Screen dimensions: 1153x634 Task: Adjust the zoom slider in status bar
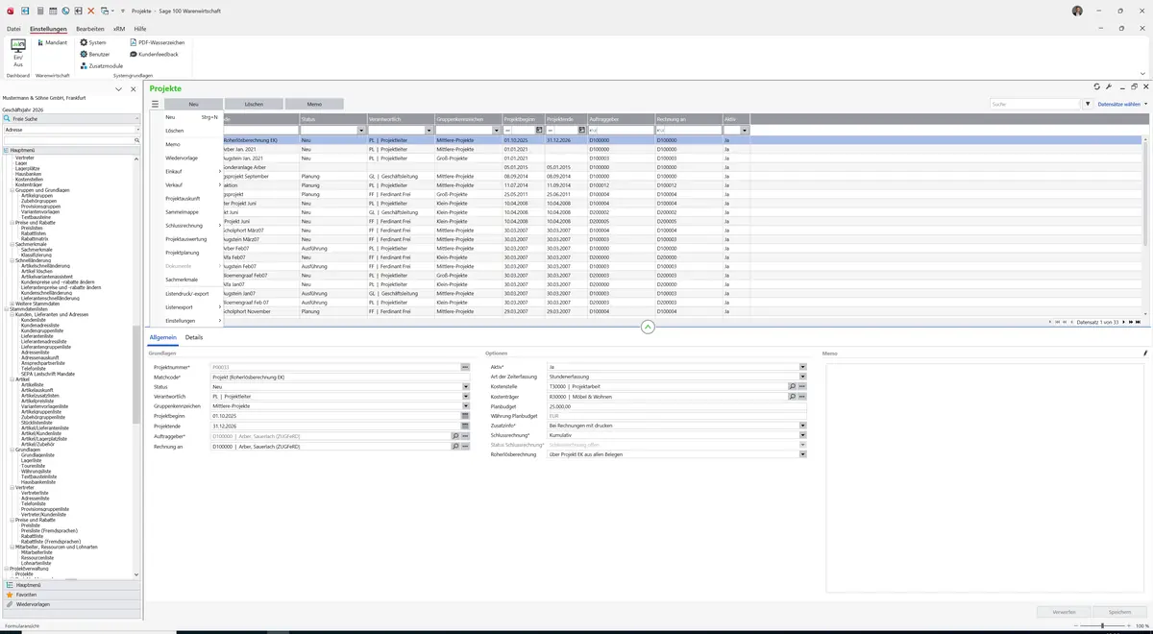pos(1101,625)
